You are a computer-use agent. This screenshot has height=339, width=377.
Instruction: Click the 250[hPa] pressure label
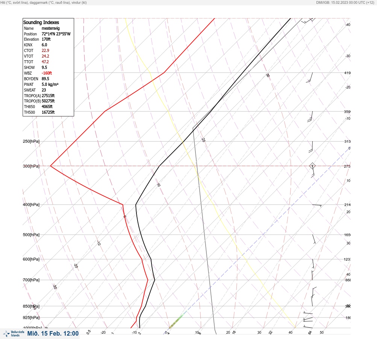click(x=31, y=141)
